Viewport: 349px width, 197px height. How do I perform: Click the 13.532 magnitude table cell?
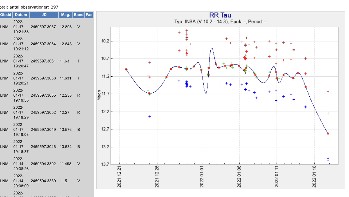click(65, 147)
